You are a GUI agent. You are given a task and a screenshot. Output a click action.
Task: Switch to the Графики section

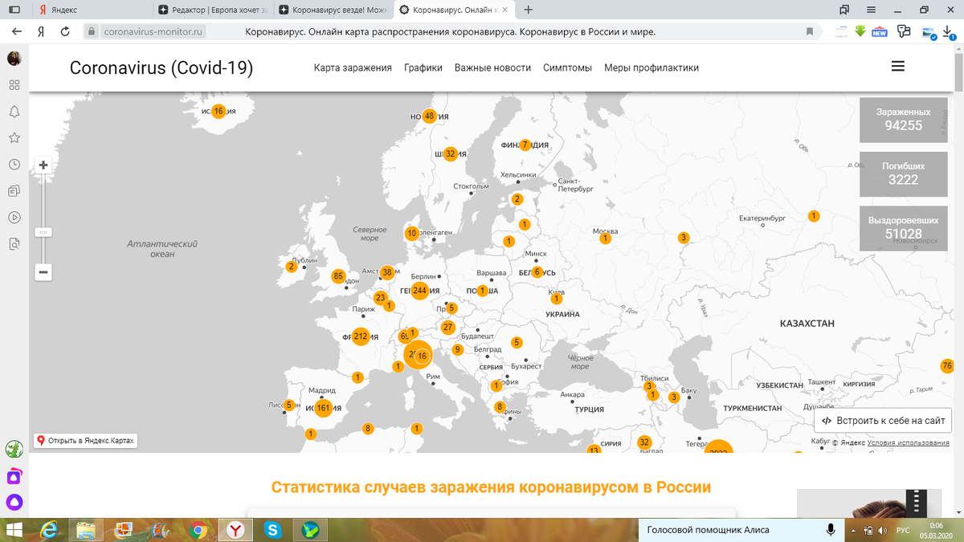(422, 68)
